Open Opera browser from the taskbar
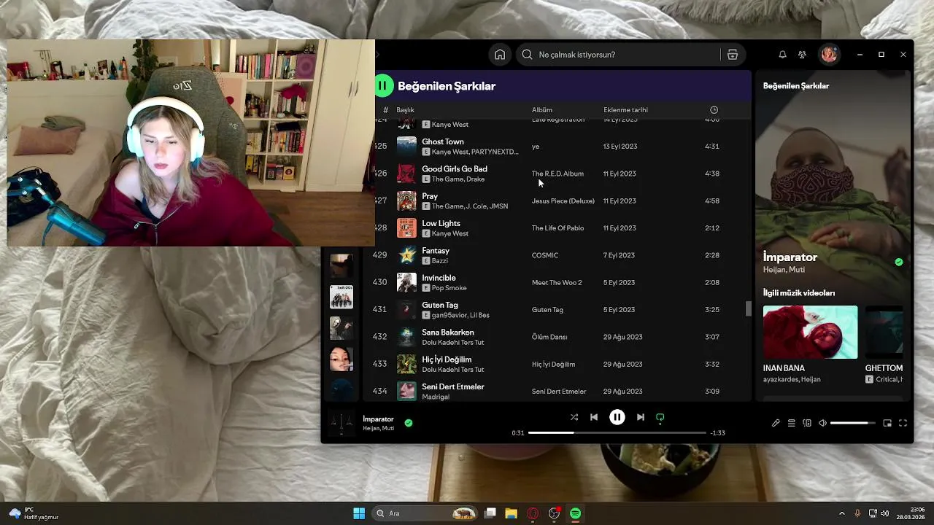Screen dimensions: 934x525 point(533,513)
